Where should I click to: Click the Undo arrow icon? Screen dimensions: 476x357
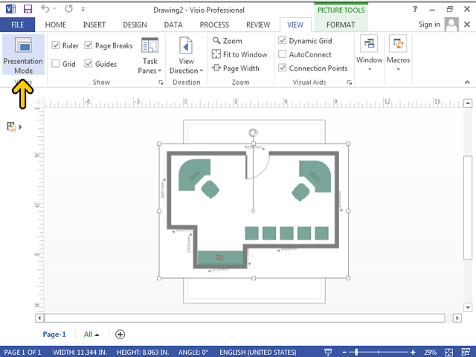click(45, 9)
